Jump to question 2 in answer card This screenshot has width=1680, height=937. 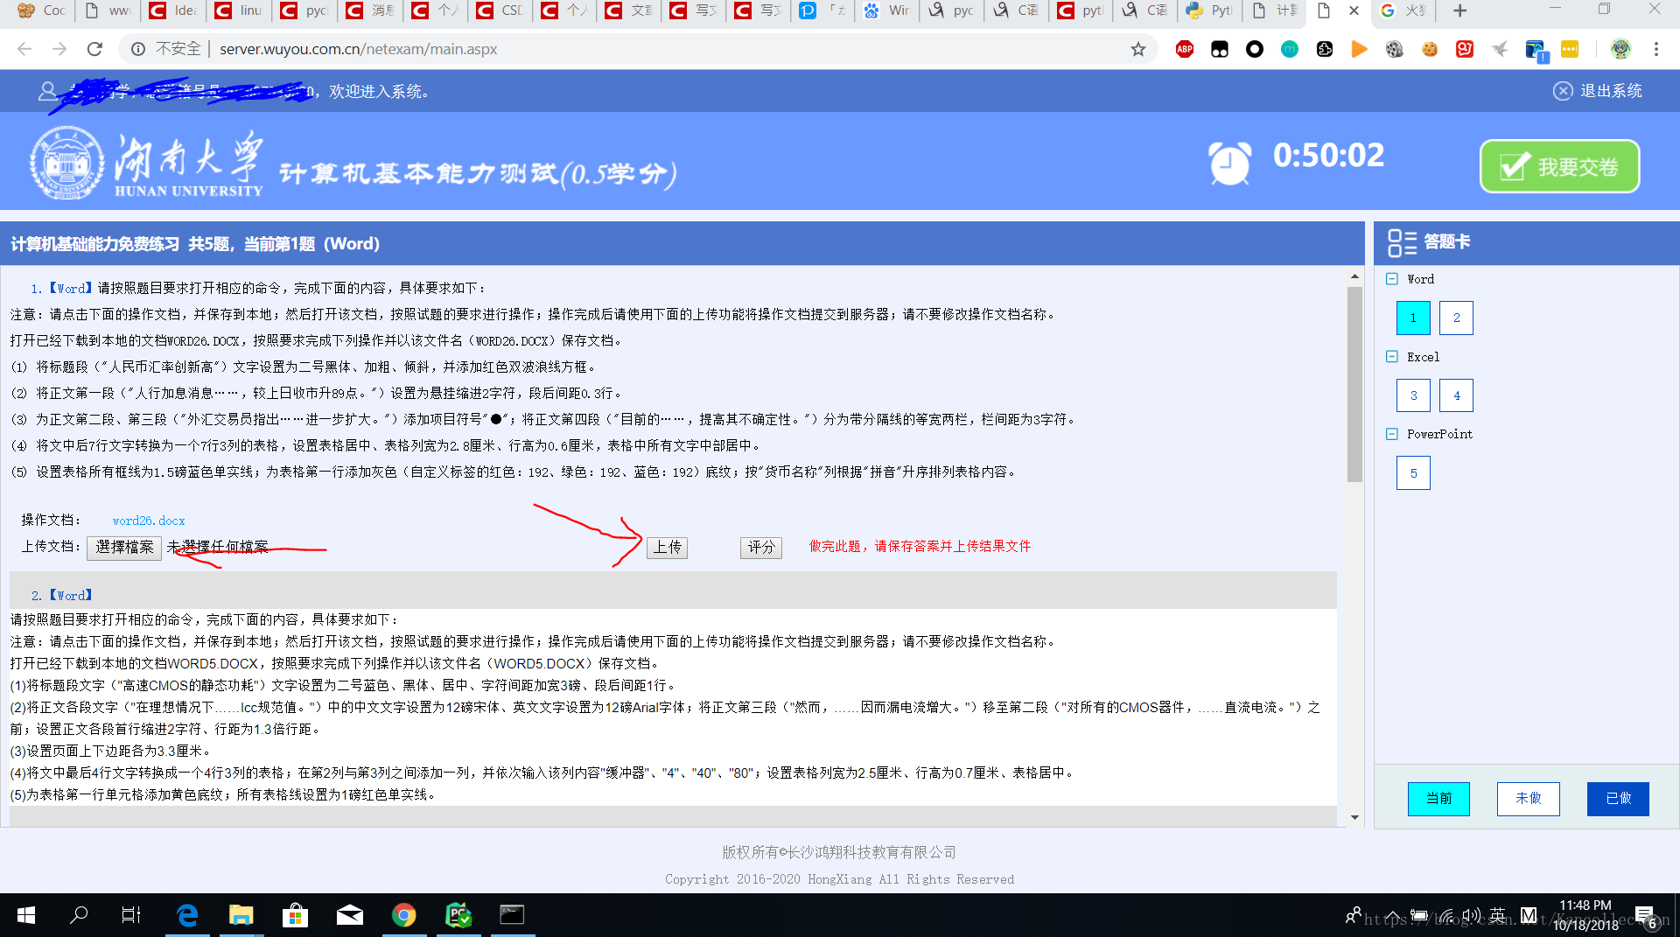tap(1457, 318)
